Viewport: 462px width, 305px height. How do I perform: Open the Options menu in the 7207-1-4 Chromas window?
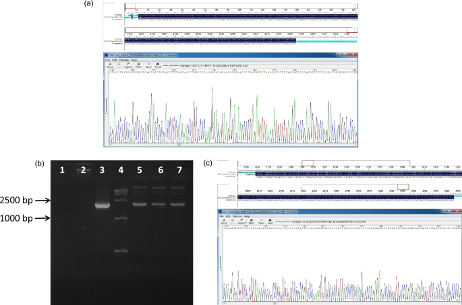123,60
